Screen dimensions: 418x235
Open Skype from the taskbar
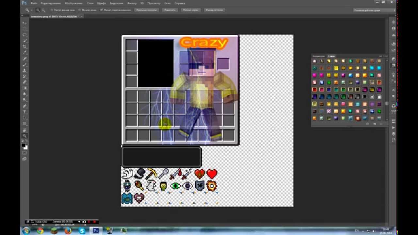coord(82,231)
